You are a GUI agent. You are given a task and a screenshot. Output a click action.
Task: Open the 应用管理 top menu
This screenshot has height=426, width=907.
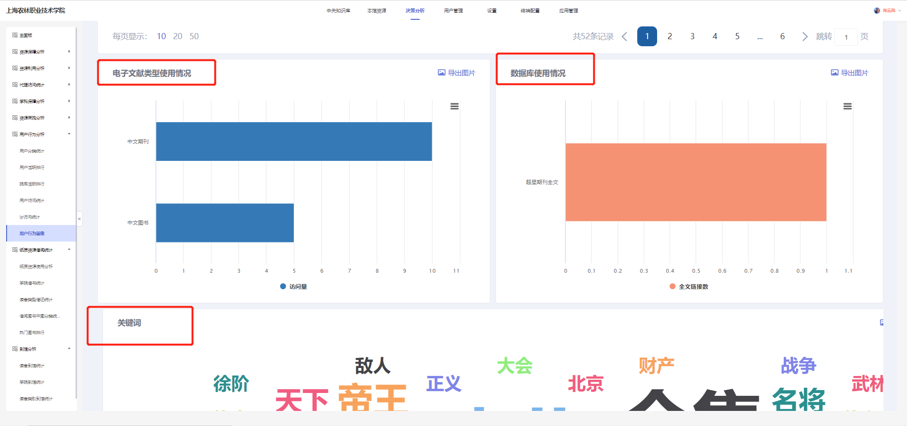pyautogui.click(x=568, y=10)
